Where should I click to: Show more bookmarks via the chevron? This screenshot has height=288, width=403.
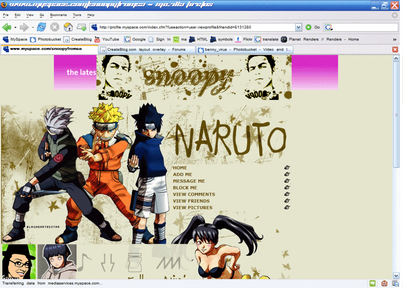[394, 39]
